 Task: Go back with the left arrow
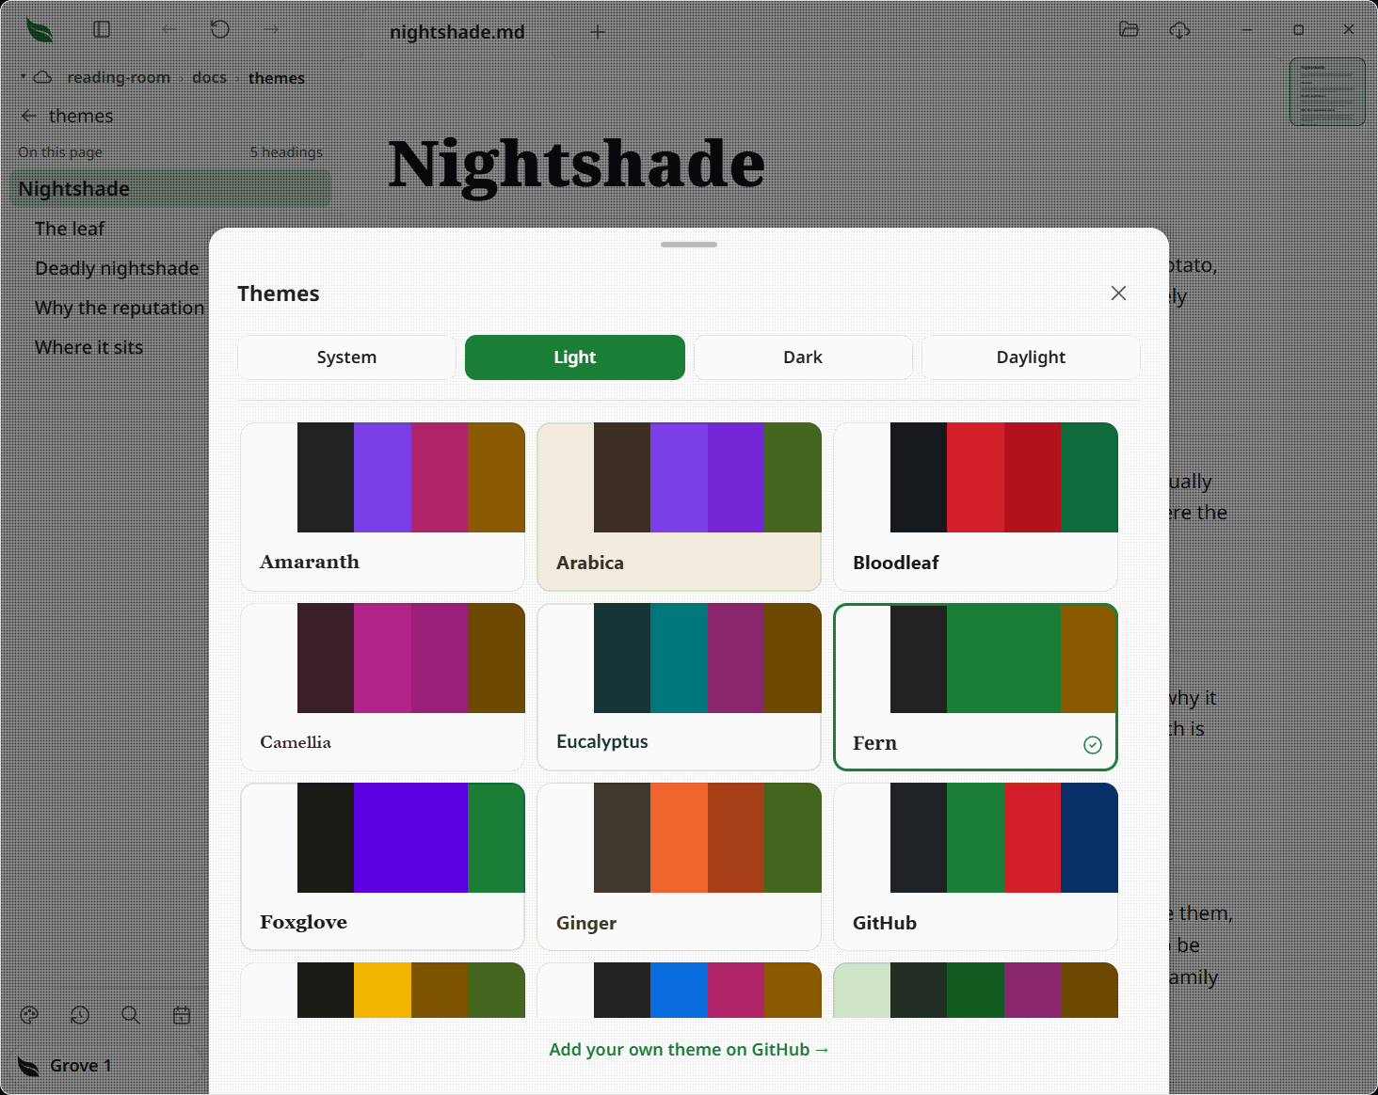point(168,30)
